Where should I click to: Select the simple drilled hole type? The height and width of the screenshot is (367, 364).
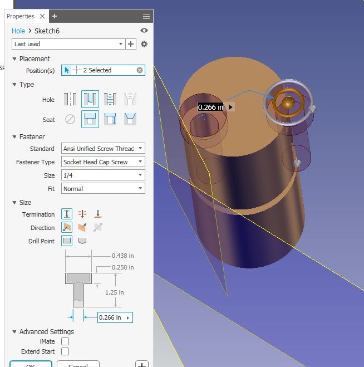click(70, 99)
